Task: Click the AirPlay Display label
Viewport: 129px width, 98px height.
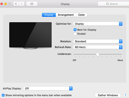Action: [x=12, y=89]
